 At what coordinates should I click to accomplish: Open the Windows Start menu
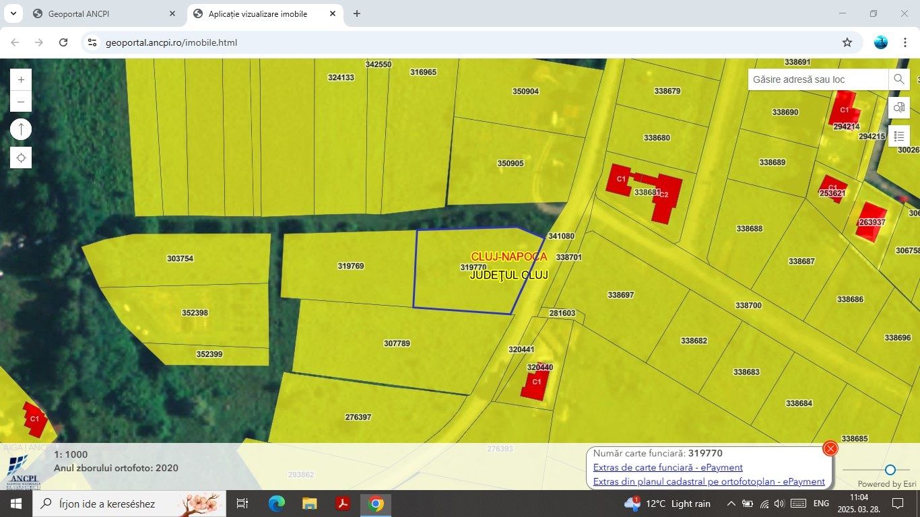point(16,504)
